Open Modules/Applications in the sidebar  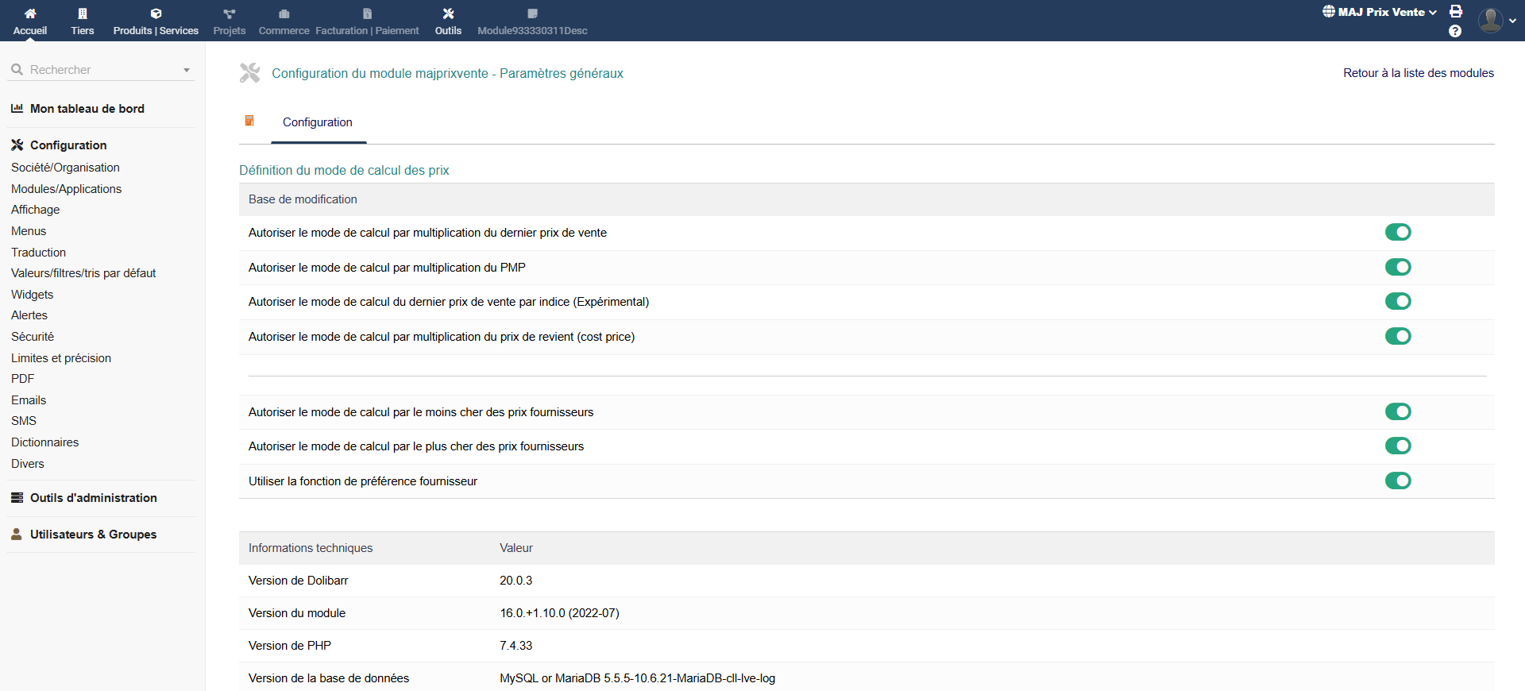(67, 189)
